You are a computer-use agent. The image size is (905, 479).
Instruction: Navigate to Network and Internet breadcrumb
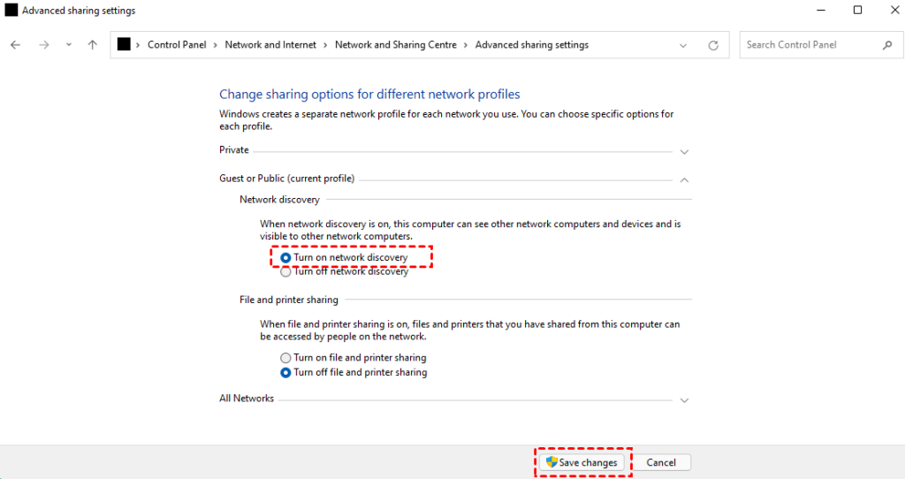coord(270,45)
